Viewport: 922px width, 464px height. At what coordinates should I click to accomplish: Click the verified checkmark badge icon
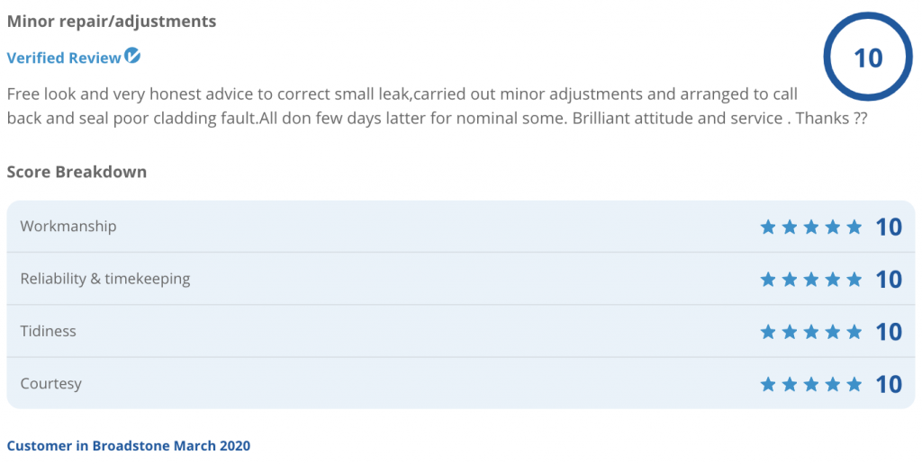(x=132, y=56)
